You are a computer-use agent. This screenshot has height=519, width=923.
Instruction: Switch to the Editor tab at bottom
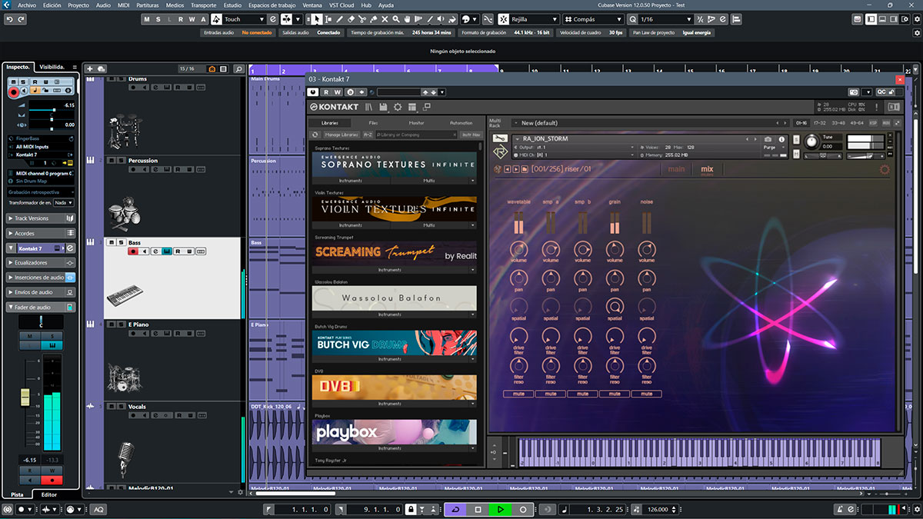click(48, 494)
